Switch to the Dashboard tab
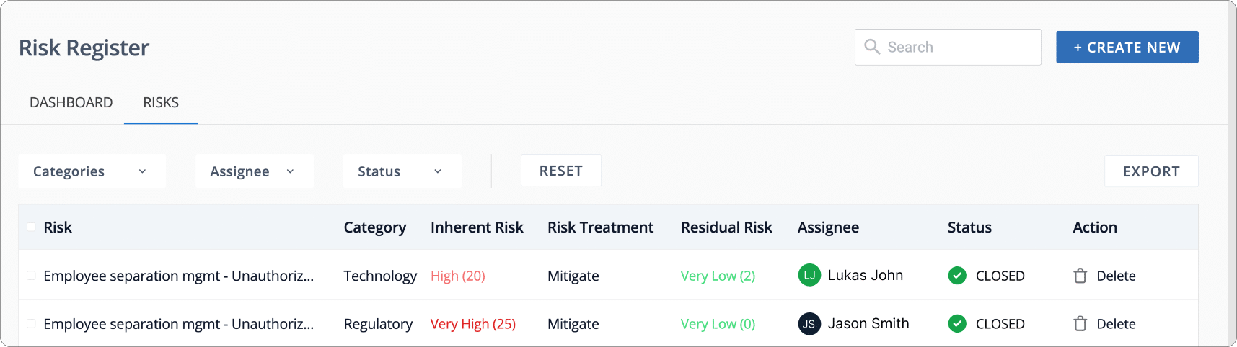The height and width of the screenshot is (347, 1237). click(71, 102)
